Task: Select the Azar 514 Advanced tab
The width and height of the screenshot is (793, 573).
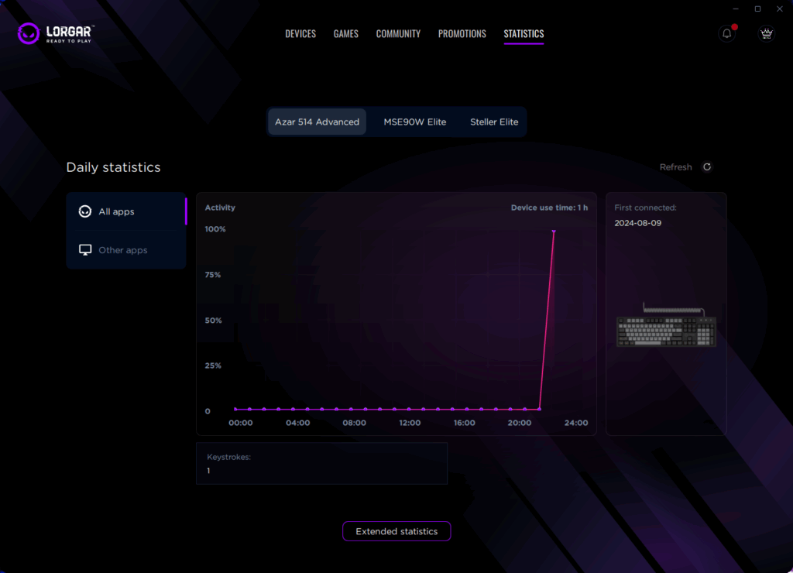Action: (317, 122)
